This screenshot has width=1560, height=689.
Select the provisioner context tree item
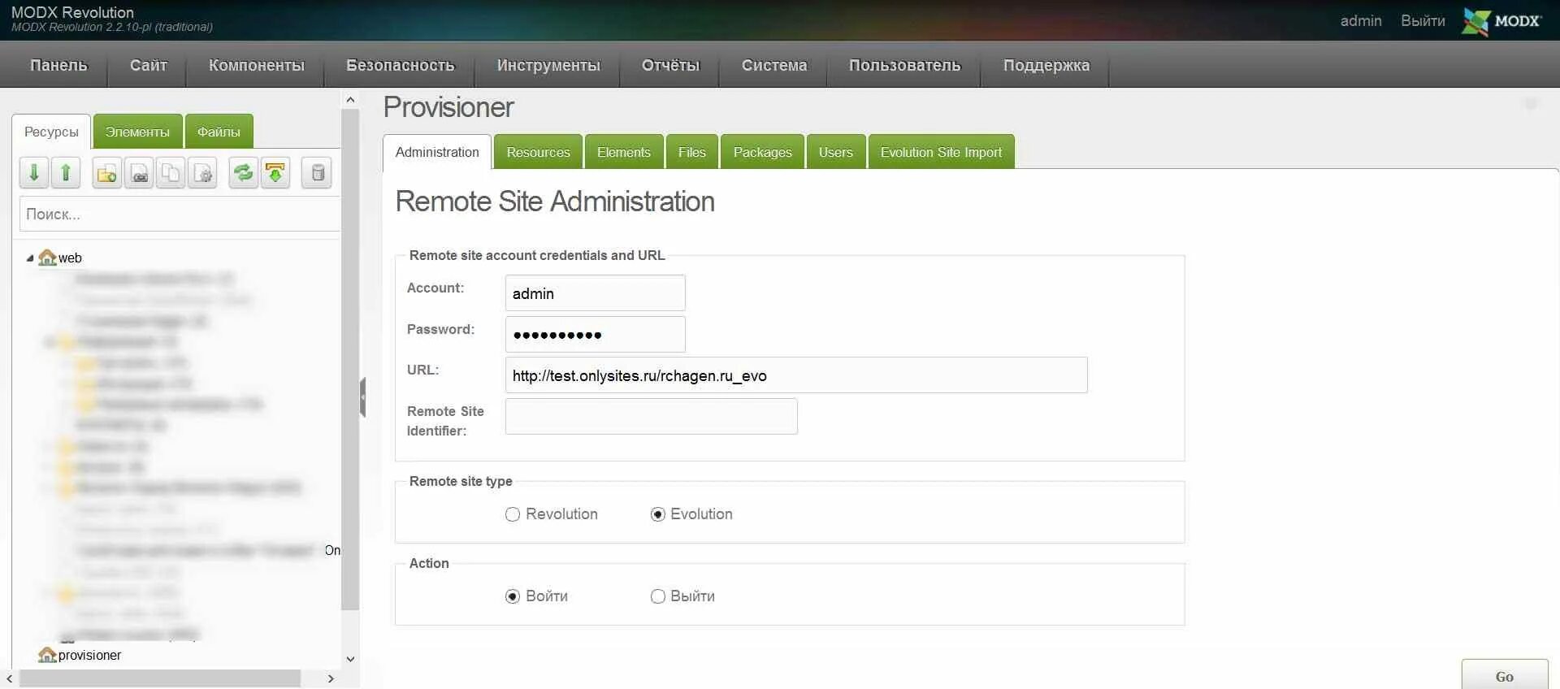pos(89,655)
